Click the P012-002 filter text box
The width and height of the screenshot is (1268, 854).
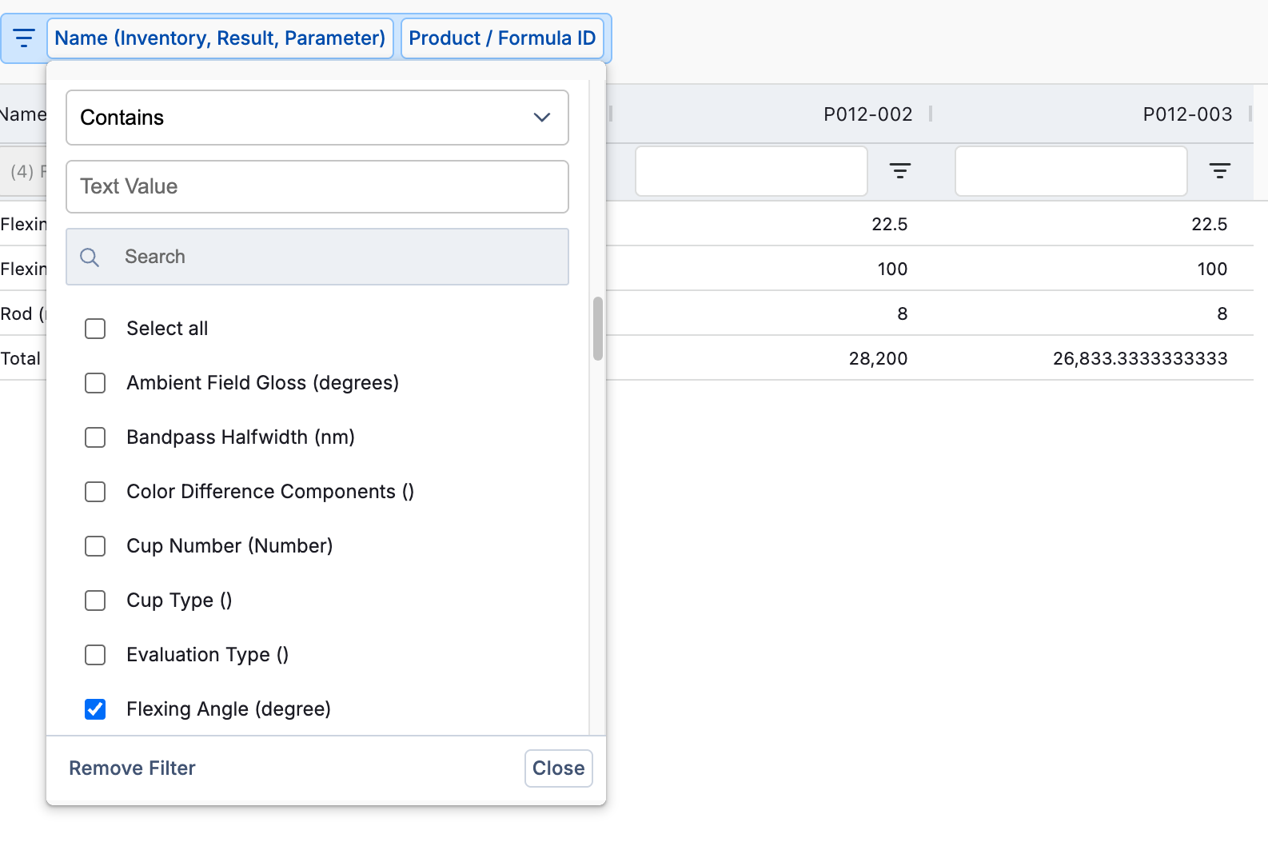pyautogui.click(x=751, y=170)
